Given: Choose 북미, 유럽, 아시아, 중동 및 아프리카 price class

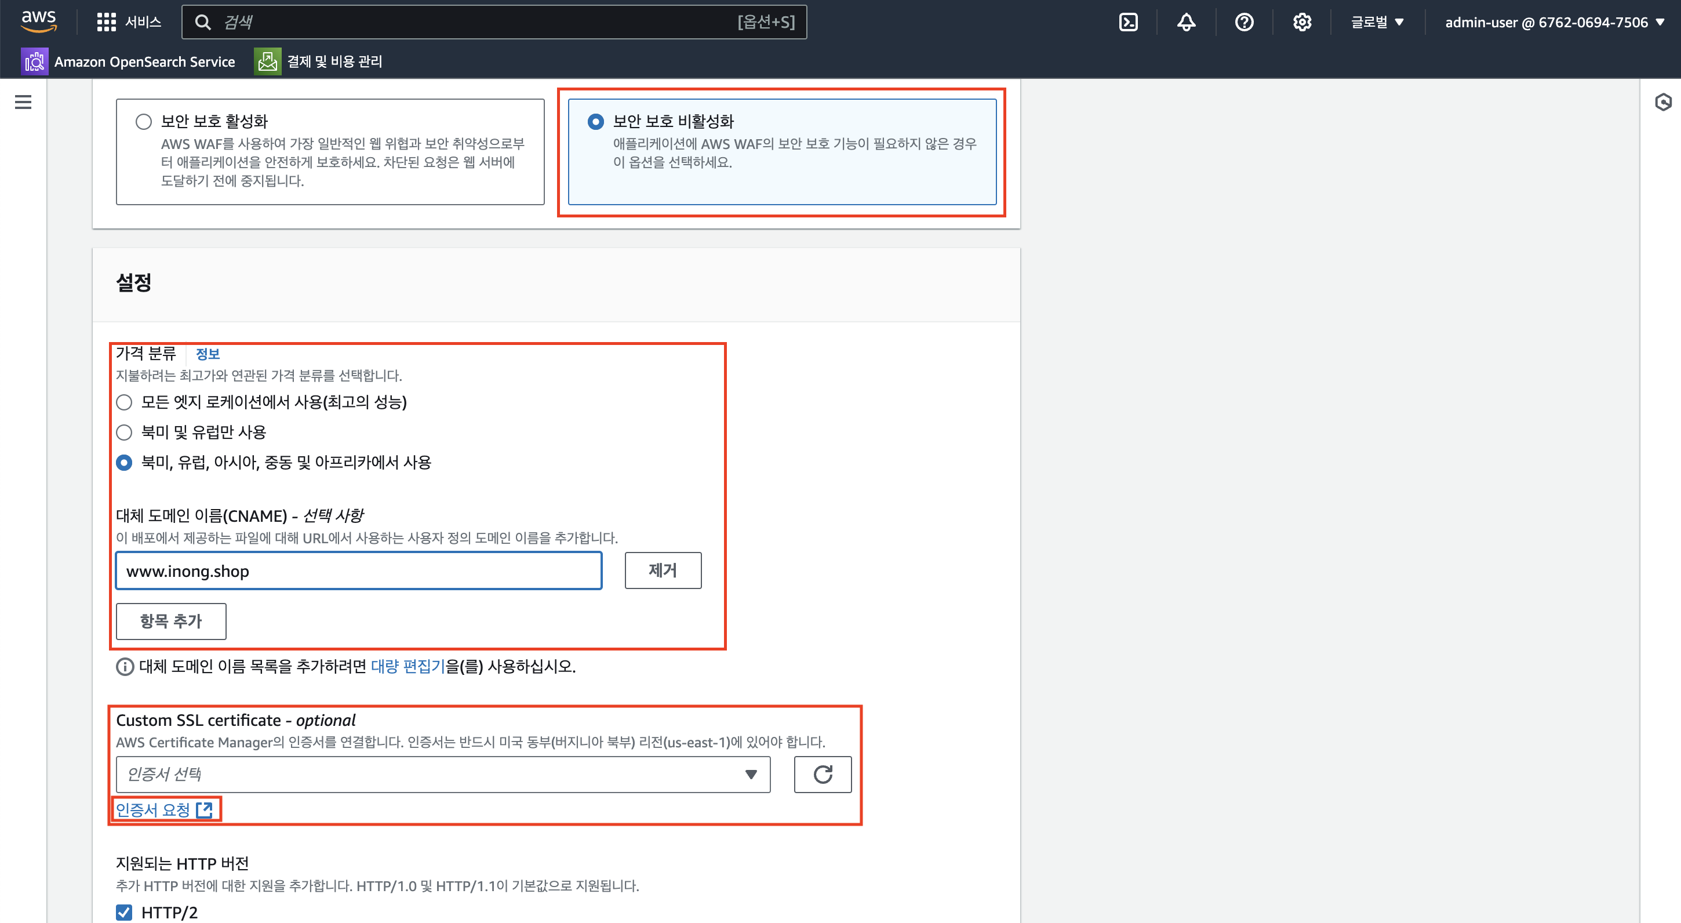Looking at the screenshot, I should click(x=124, y=463).
